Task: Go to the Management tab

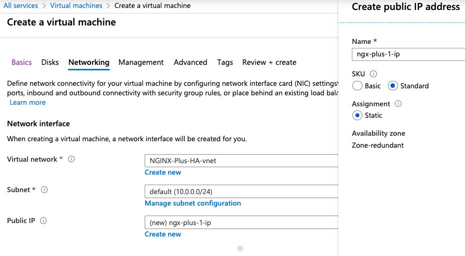Action: tap(141, 62)
